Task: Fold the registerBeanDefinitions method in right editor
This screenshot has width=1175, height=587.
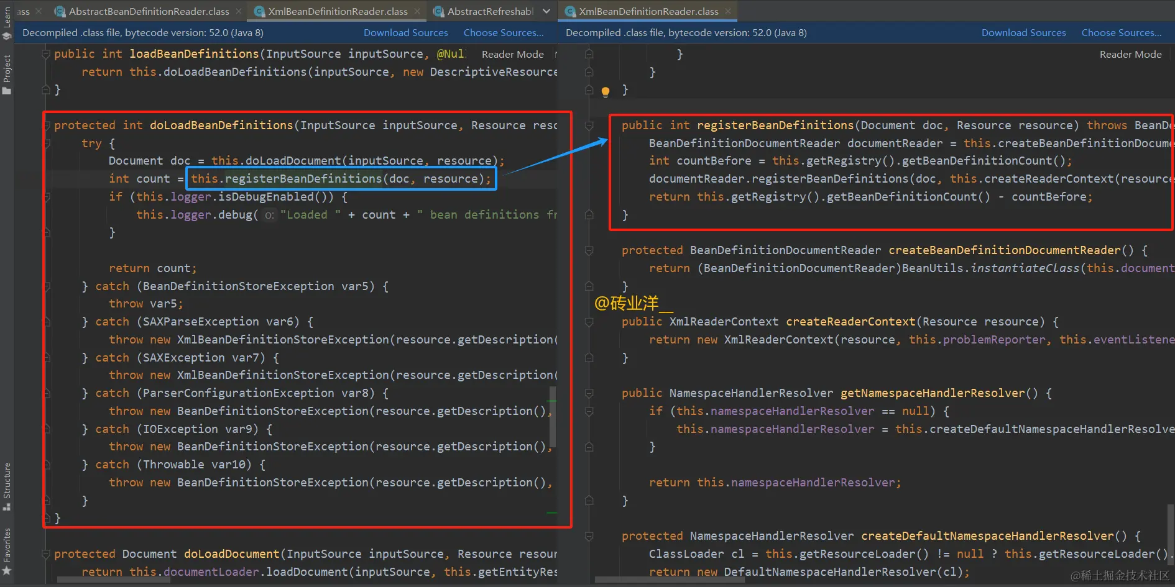Action: pos(589,125)
